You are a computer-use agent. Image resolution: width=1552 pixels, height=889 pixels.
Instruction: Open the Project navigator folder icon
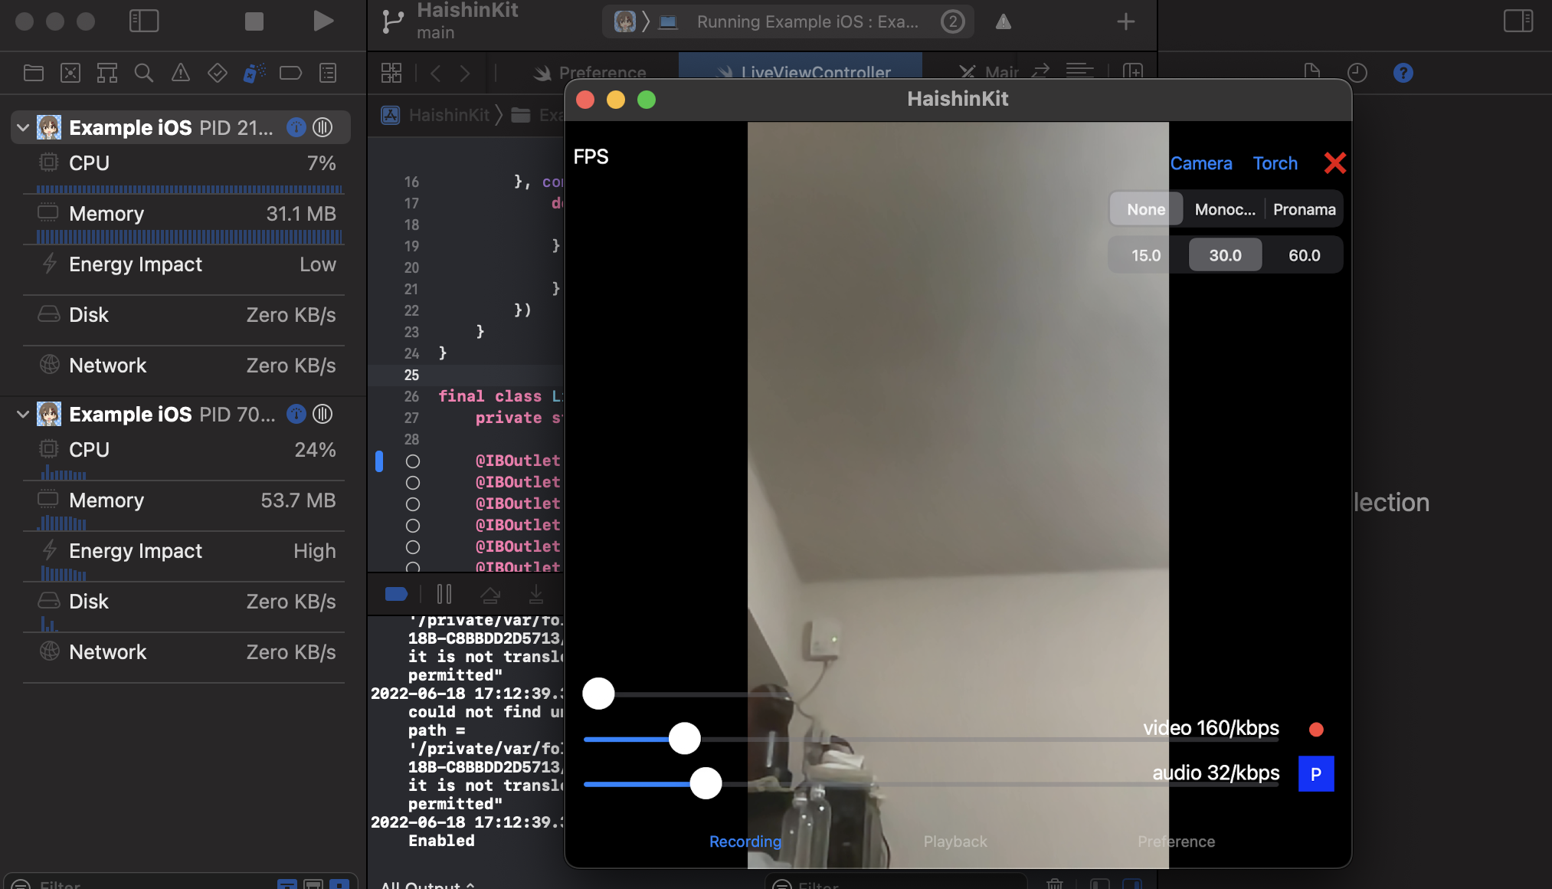click(x=34, y=73)
